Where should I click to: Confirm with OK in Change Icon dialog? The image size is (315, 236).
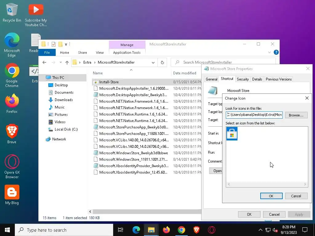click(x=271, y=196)
